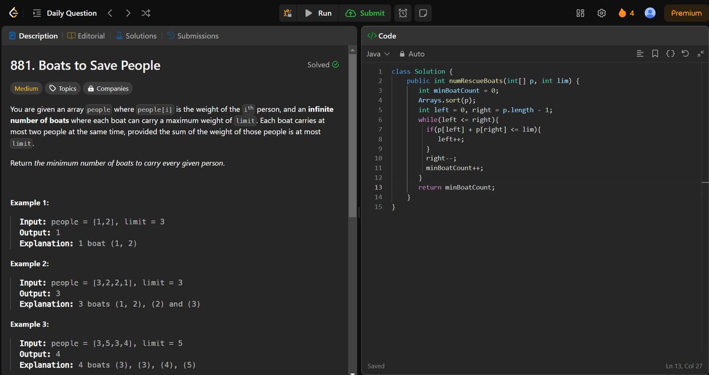Screen dimensions: 709x375
Task: Open the layout manager grid icon
Action: [580, 13]
